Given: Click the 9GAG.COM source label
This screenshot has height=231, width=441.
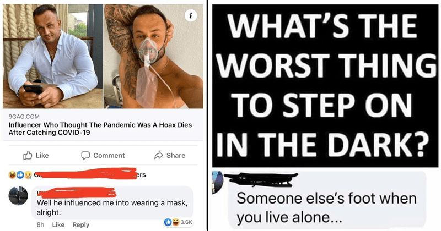Looking at the screenshot, I should (24, 116).
